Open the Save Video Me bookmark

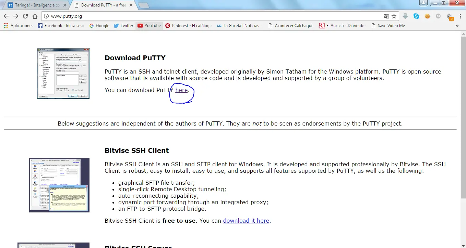click(388, 26)
